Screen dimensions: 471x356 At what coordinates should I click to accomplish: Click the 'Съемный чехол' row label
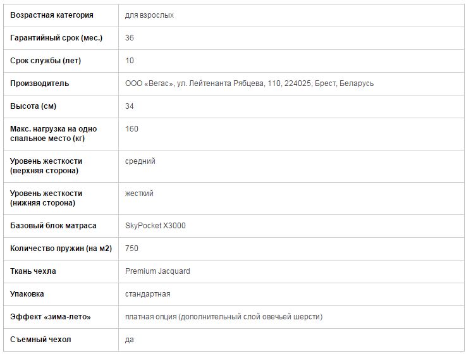pos(40,340)
